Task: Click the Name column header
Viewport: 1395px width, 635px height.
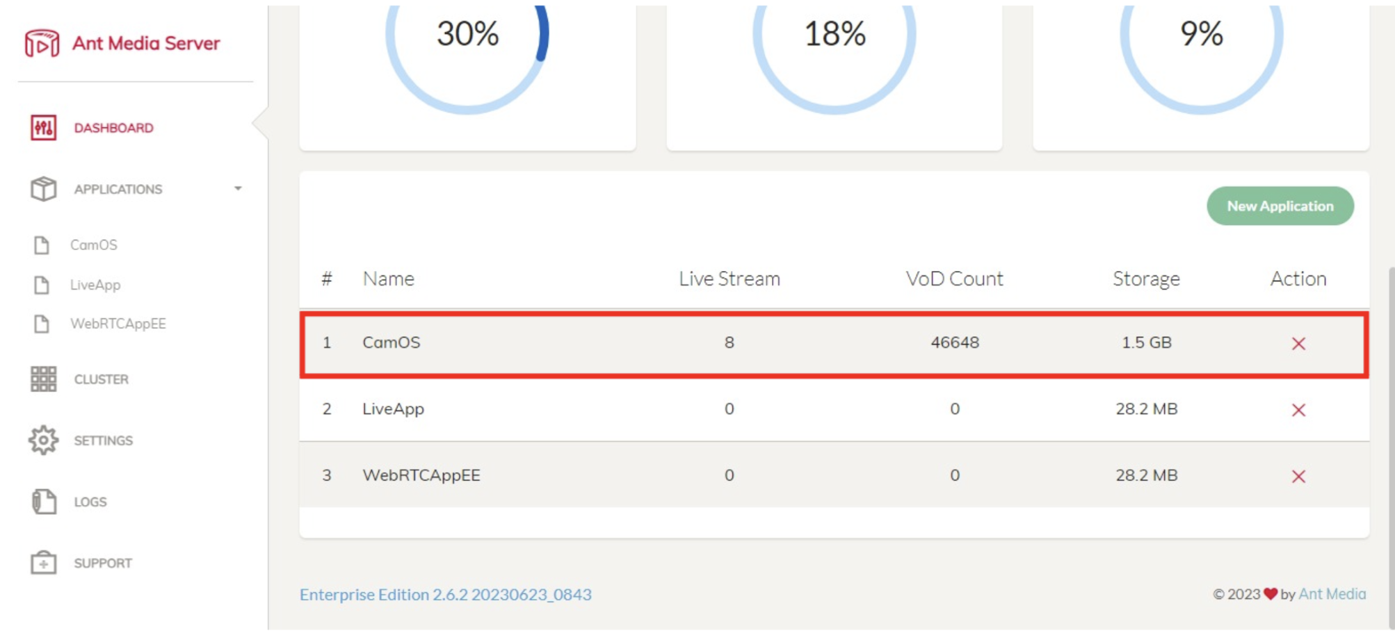Action: coord(388,279)
